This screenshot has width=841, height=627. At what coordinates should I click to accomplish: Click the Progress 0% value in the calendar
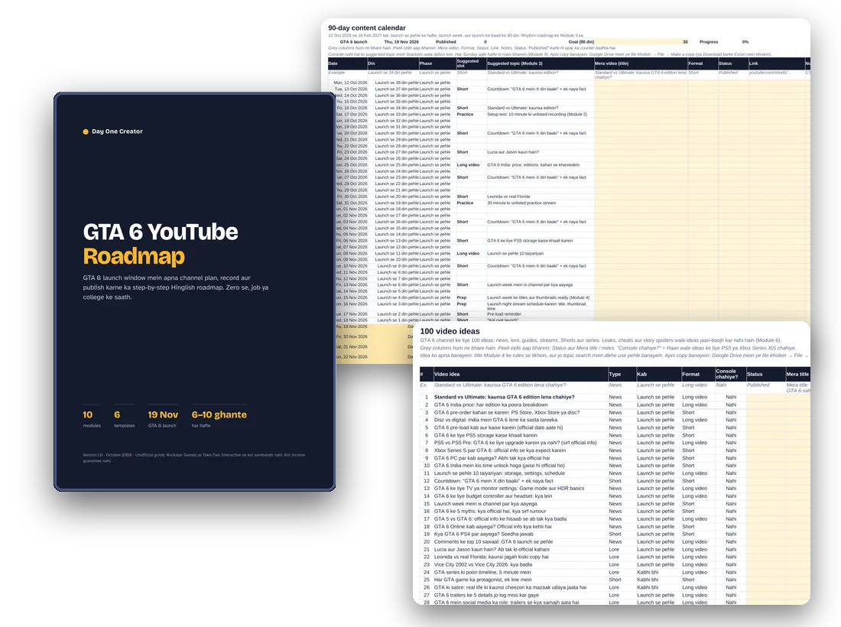click(745, 42)
